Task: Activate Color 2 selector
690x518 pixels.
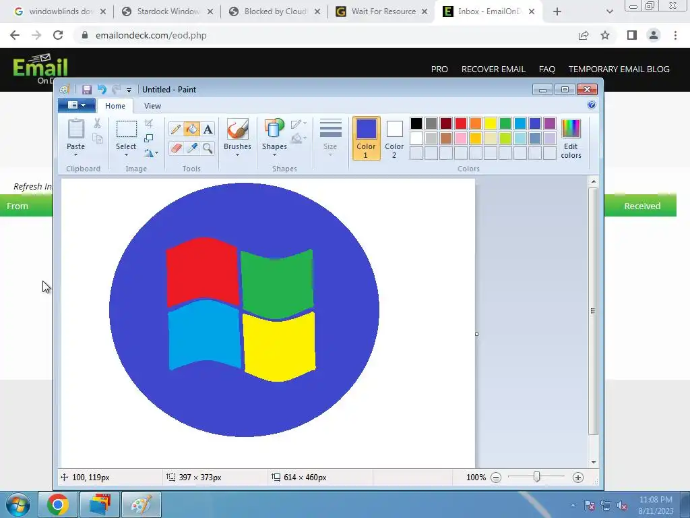Action: (394, 138)
